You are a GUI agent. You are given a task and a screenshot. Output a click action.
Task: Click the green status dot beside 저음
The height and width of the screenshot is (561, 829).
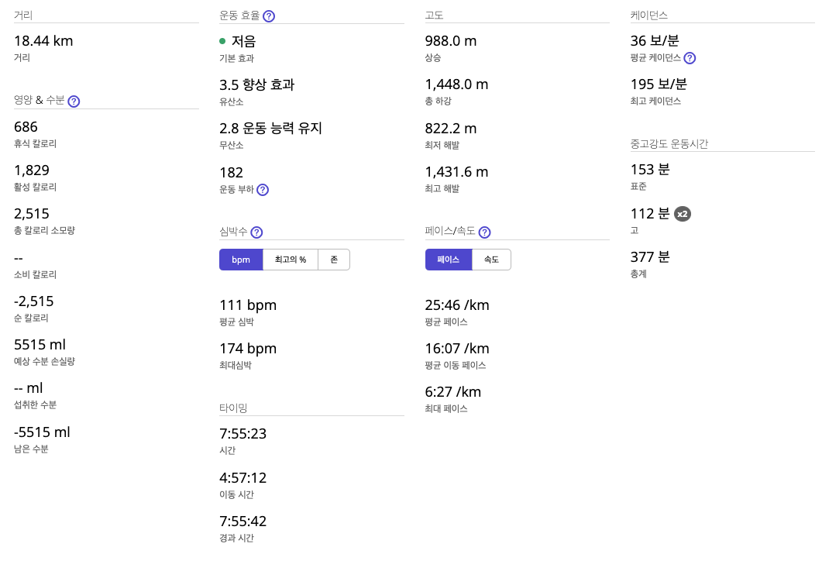point(222,40)
